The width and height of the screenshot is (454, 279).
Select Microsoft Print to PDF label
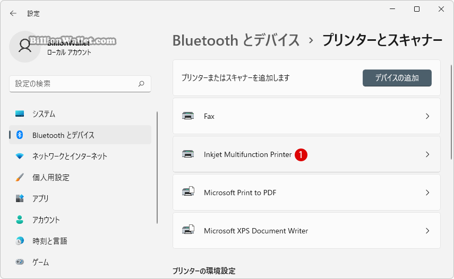click(x=240, y=193)
